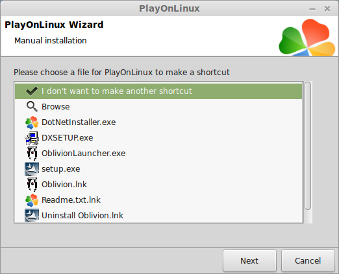Click the DXSETUP.exe computer icon
Image resolution: width=339 pixels, height=274 pixels.
pos(32,138)
